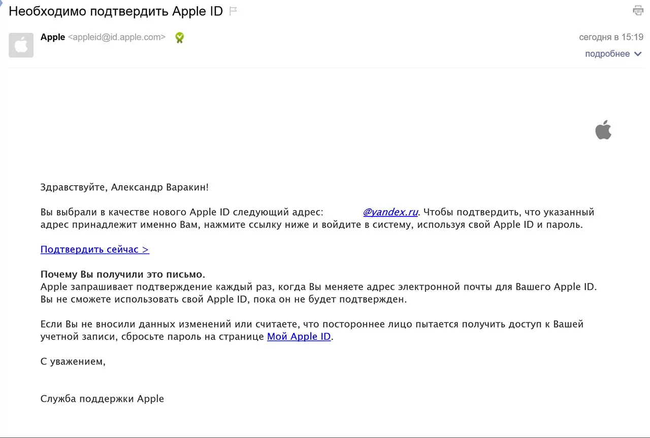Screen dimensions: 650x438
Task: Click the Apple logo in email body
Action: pos(603,130)
